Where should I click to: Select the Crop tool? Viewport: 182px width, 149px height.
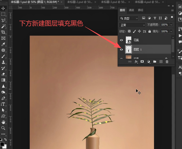click(x=3, y=32)
